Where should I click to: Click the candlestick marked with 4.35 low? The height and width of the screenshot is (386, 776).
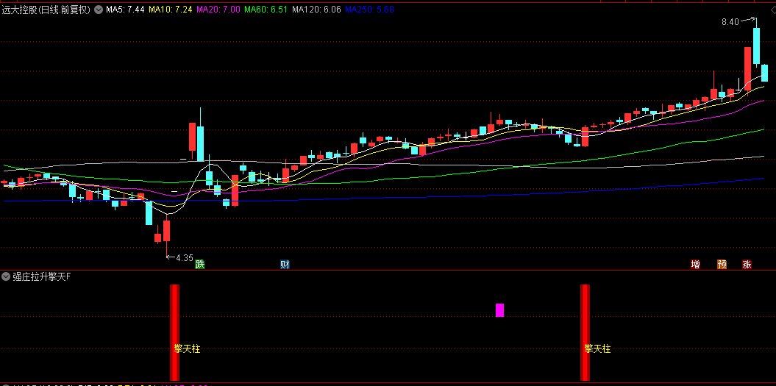pyautogui.click(x=167, y=231)
